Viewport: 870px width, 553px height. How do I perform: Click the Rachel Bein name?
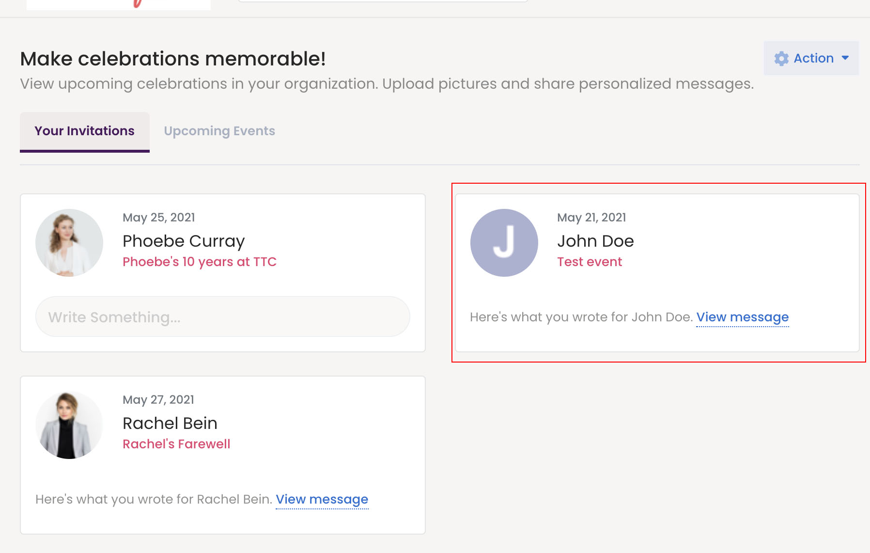pos(170,423)
